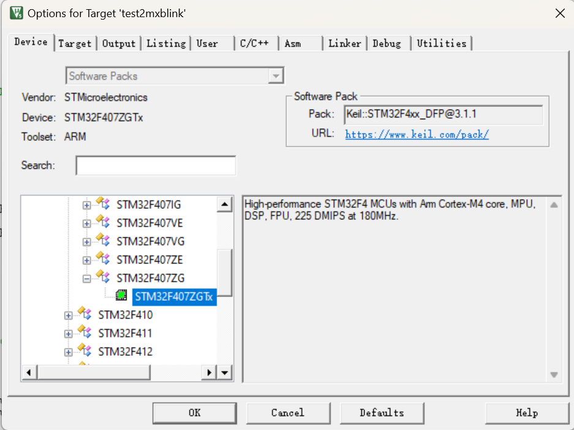Select the STM32F410 tree item
Screen dimensions: 574x430
coord(125,315)
